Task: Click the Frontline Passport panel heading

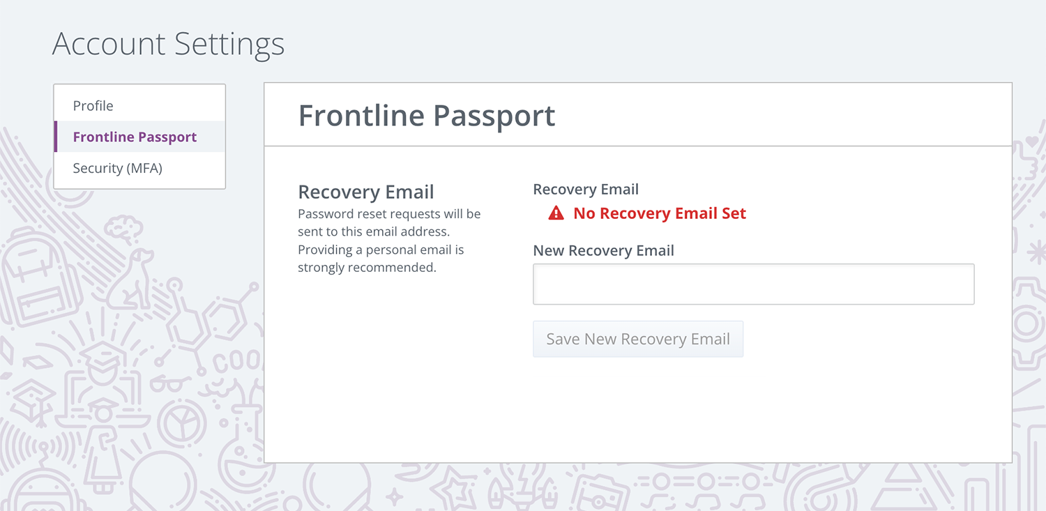Action: [427, 115]
